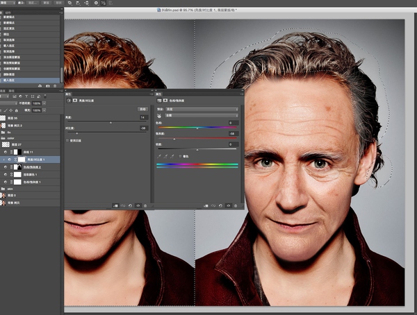Click the on-image adjustment hand tool
This screenshot has height=315, width=417.
(x=160, y=116)
